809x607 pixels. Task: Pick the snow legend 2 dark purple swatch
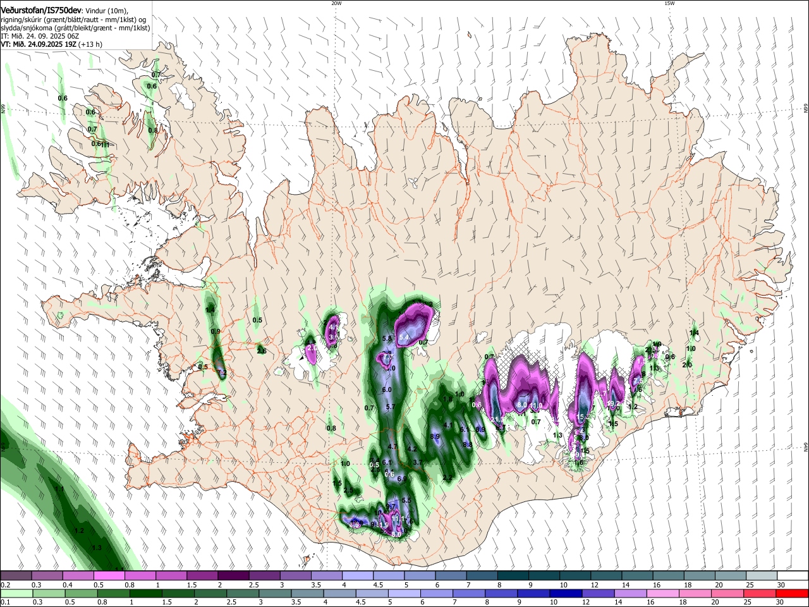click(x=233, y=575)
